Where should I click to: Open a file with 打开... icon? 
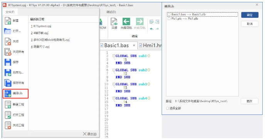[x=8, y=31]
